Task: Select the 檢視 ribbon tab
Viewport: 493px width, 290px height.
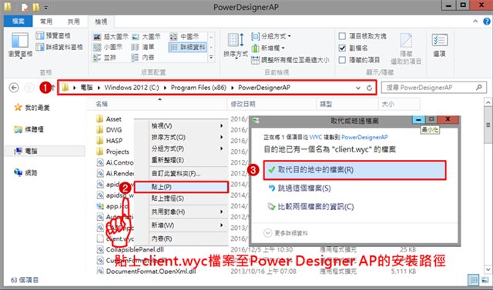Action: pyautogui.click(x=101, y=22)
